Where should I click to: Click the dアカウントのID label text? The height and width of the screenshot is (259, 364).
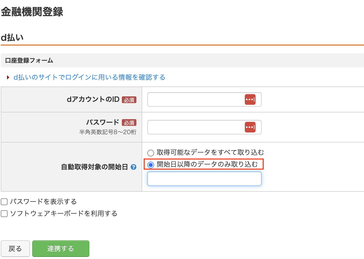(x=93, y=99)
